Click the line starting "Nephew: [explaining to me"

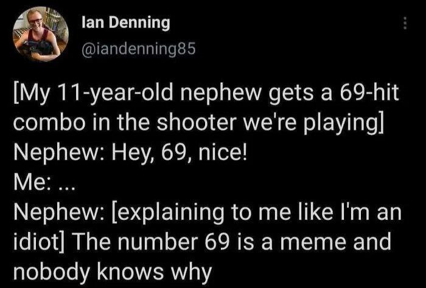coord(208,213)
